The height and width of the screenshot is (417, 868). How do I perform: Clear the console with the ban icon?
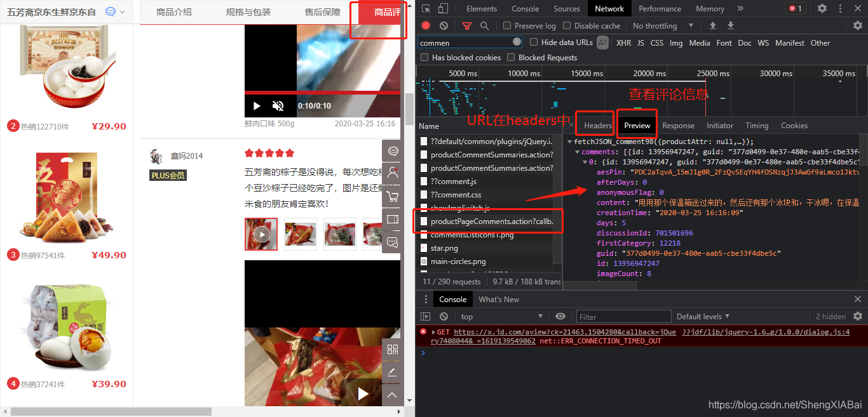(444, 316)
